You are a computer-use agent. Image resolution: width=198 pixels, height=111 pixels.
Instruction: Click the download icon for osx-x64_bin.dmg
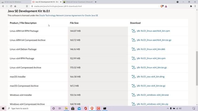tap(134, 76)
